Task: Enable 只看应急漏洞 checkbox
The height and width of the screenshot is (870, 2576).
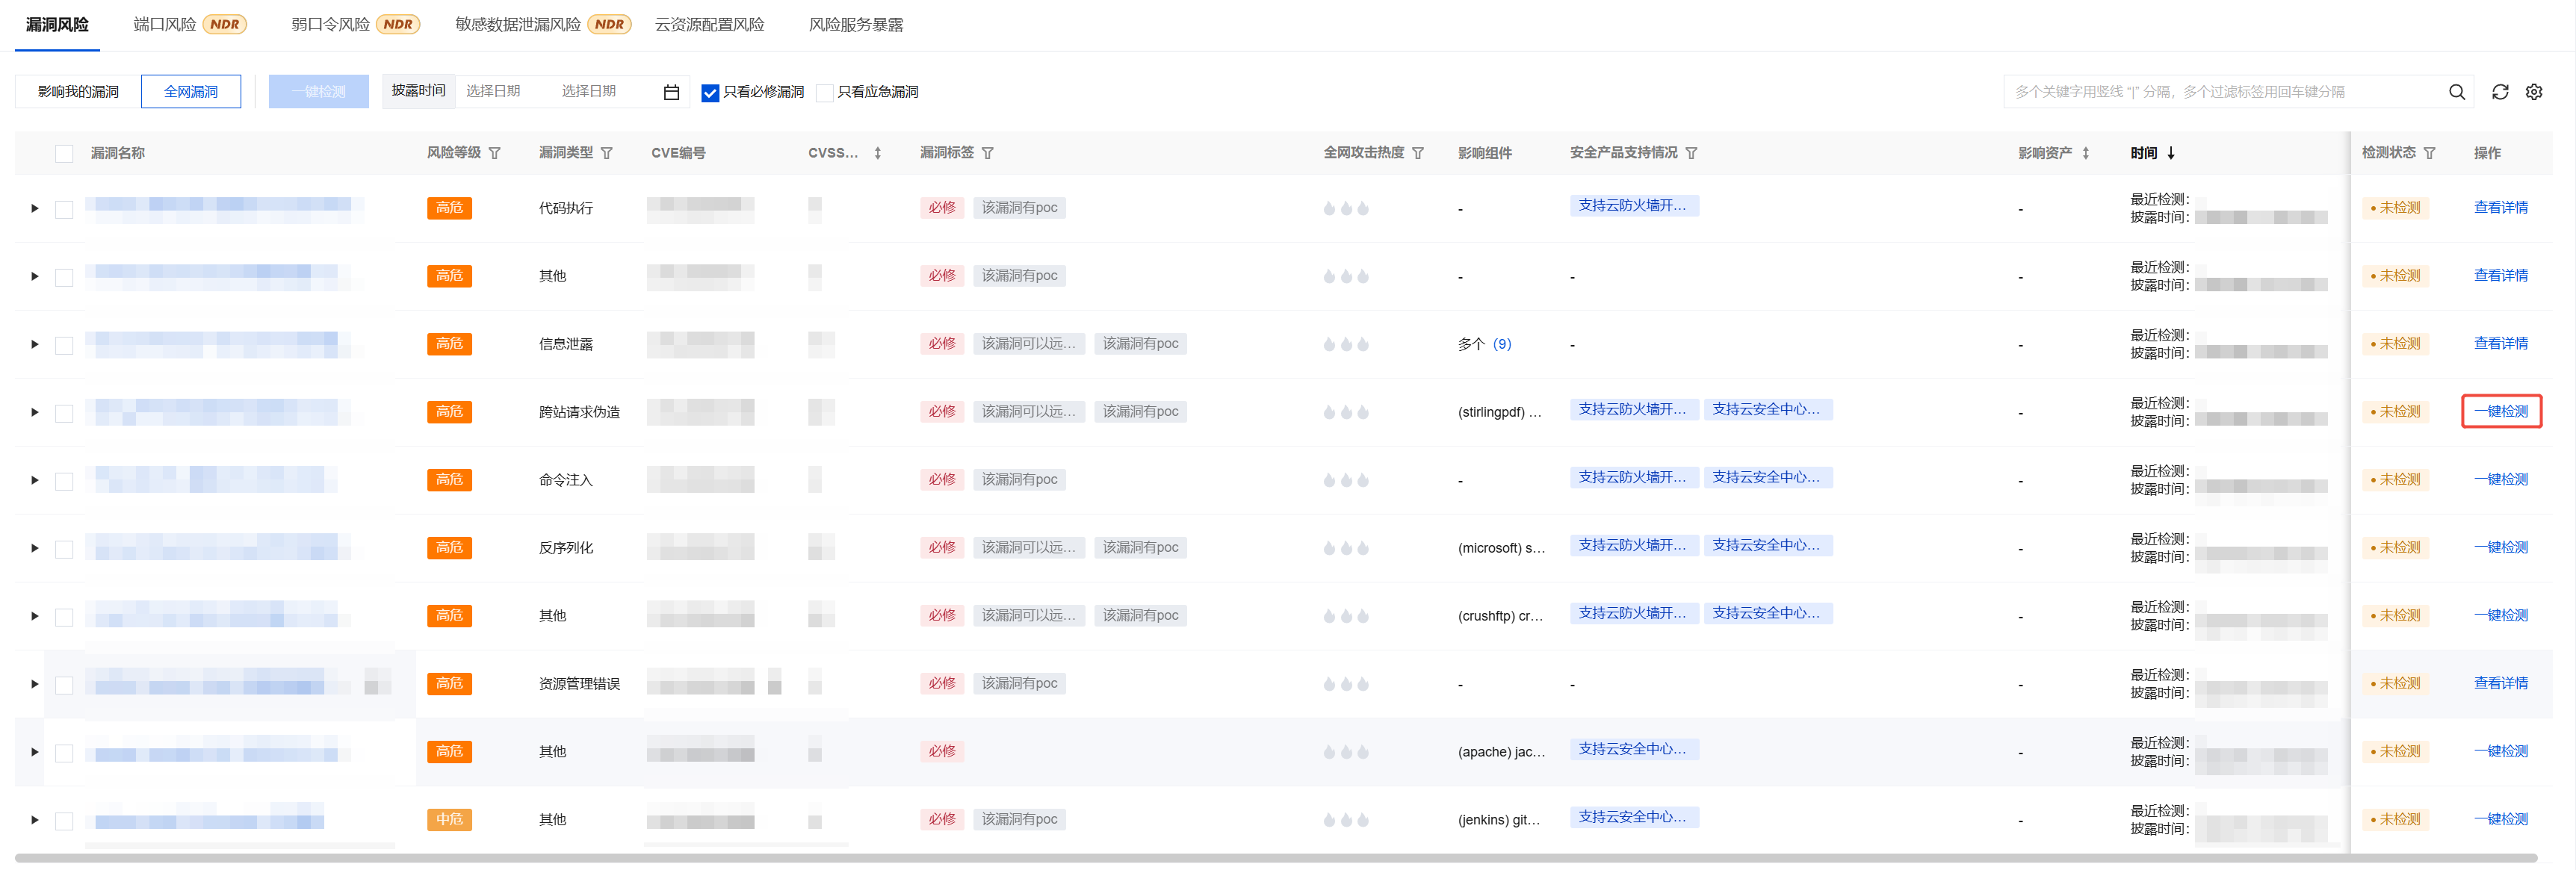Action: 825,93
